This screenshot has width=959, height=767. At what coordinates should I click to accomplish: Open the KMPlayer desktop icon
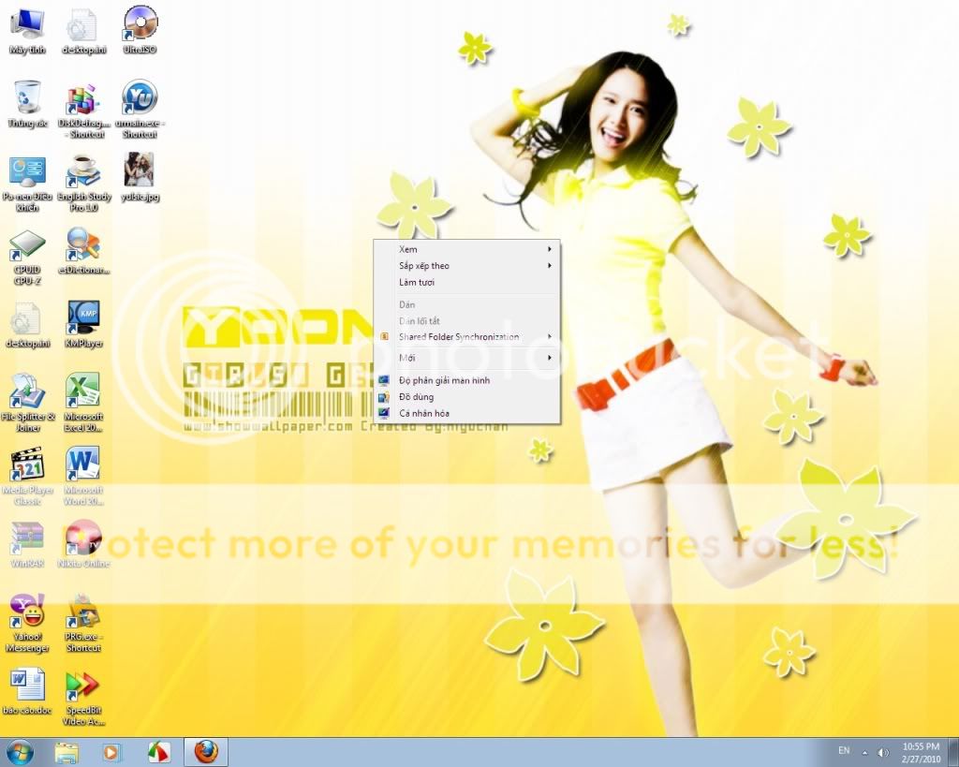(x=83, y=318)
